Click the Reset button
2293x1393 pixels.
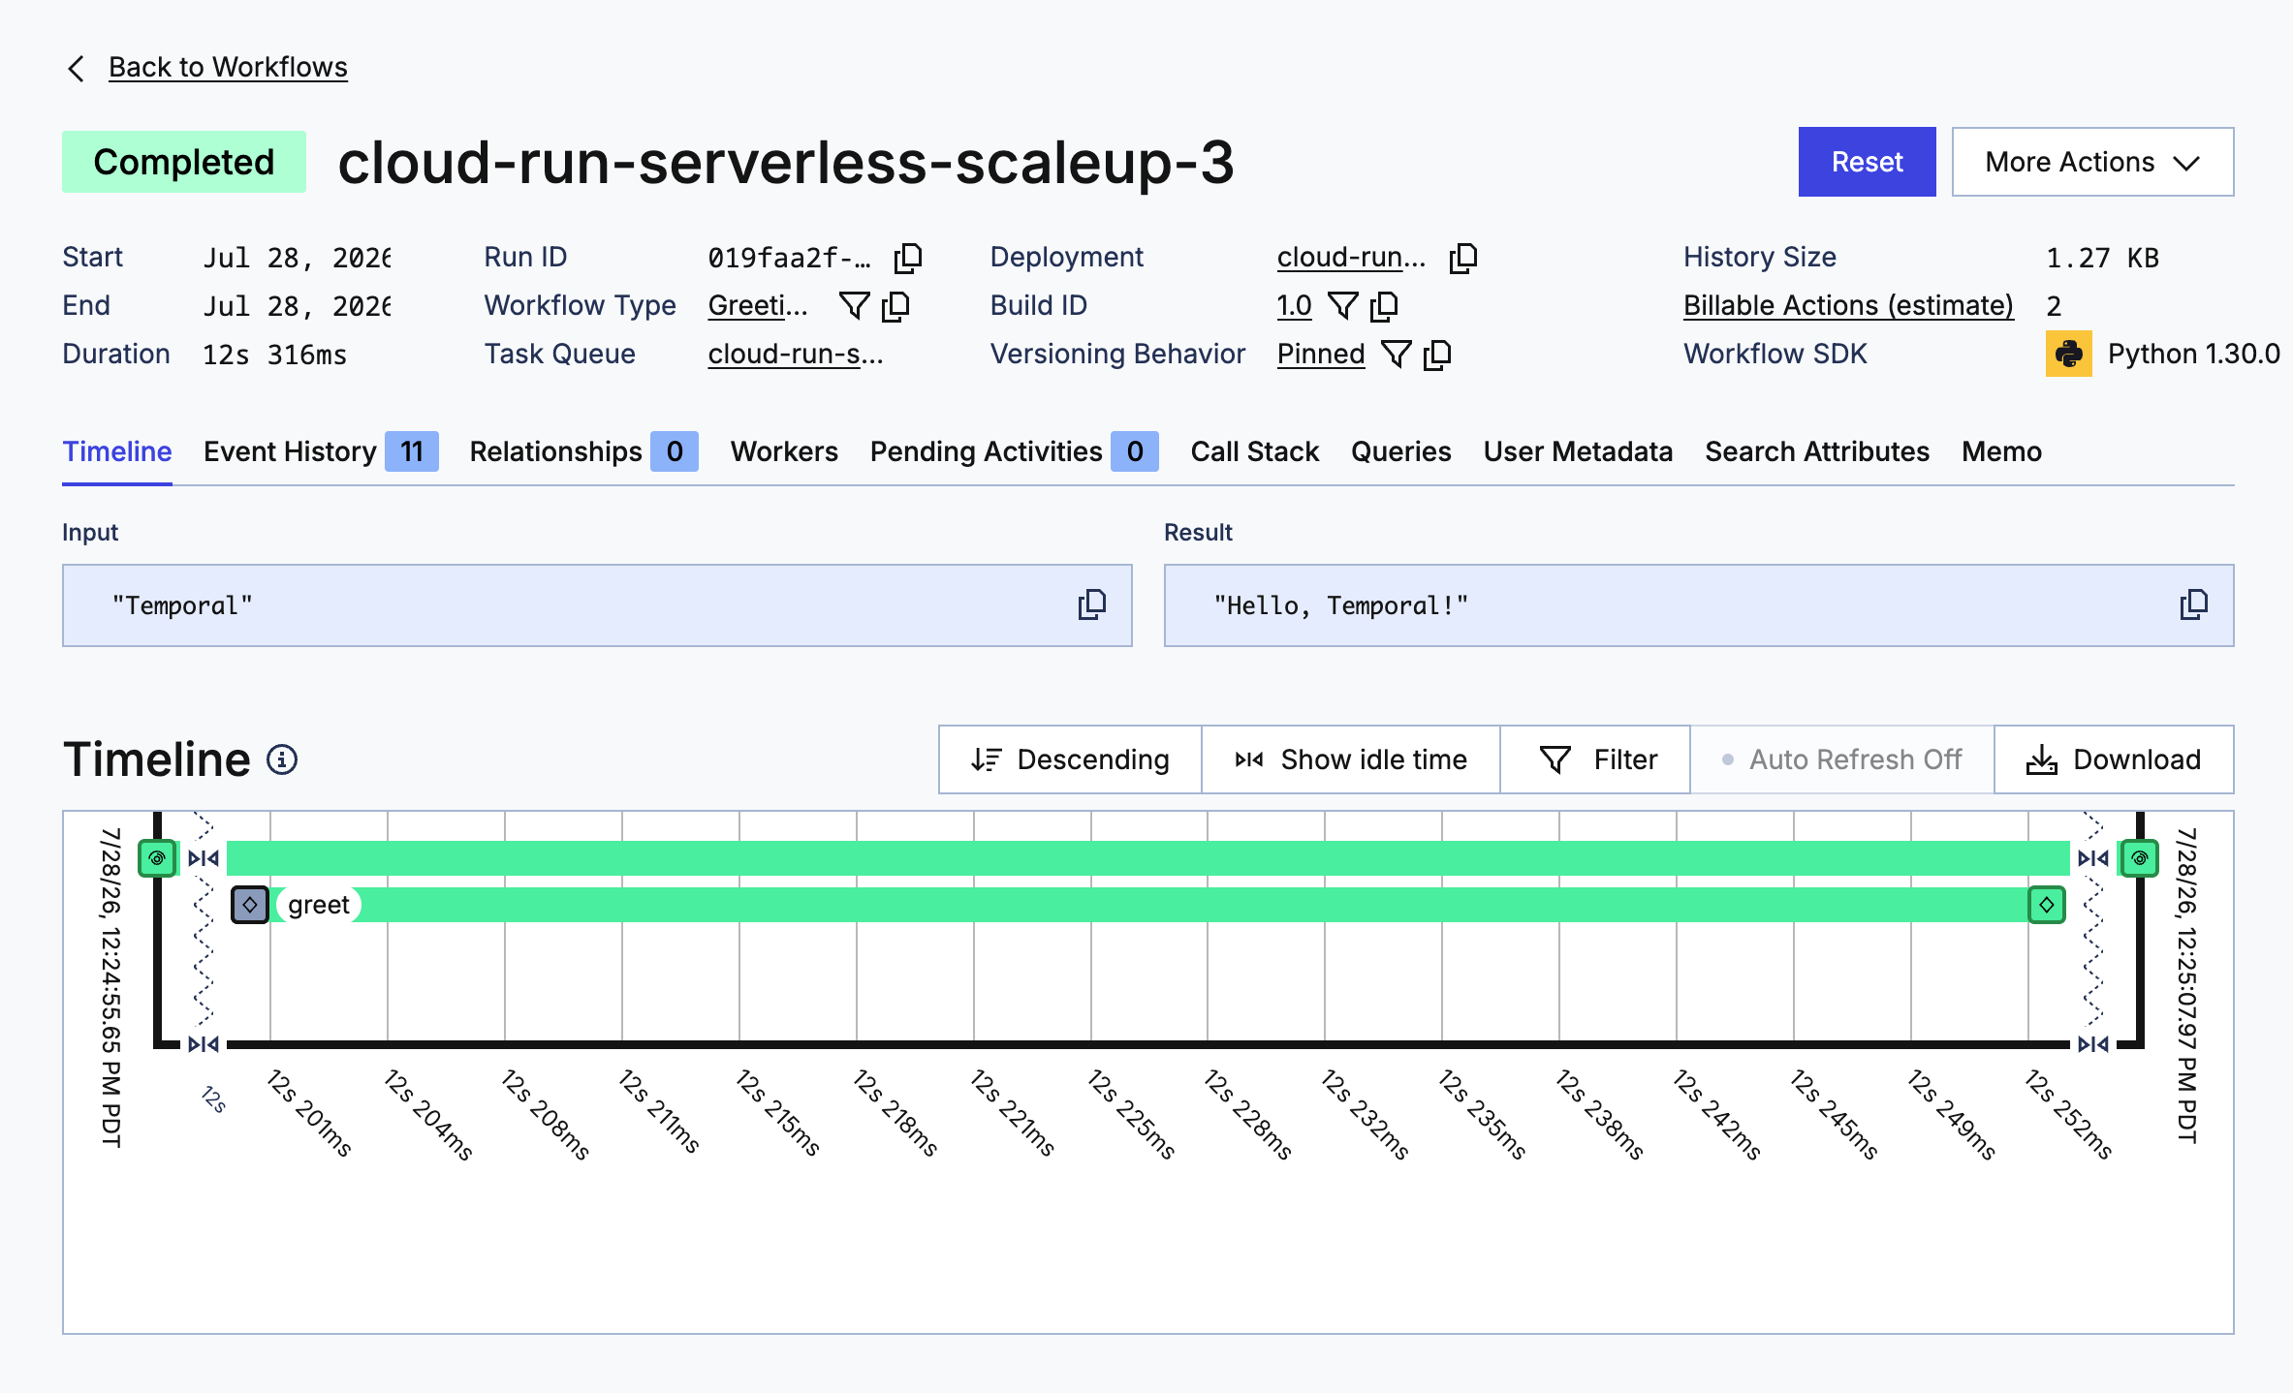pos(1868,162)
